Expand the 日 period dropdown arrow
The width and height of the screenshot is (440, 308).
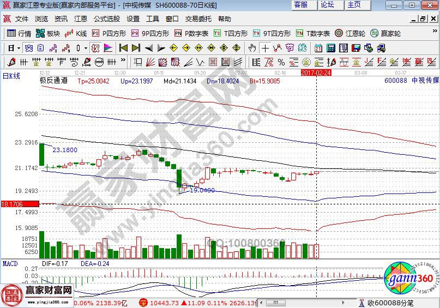click(18, 48)
